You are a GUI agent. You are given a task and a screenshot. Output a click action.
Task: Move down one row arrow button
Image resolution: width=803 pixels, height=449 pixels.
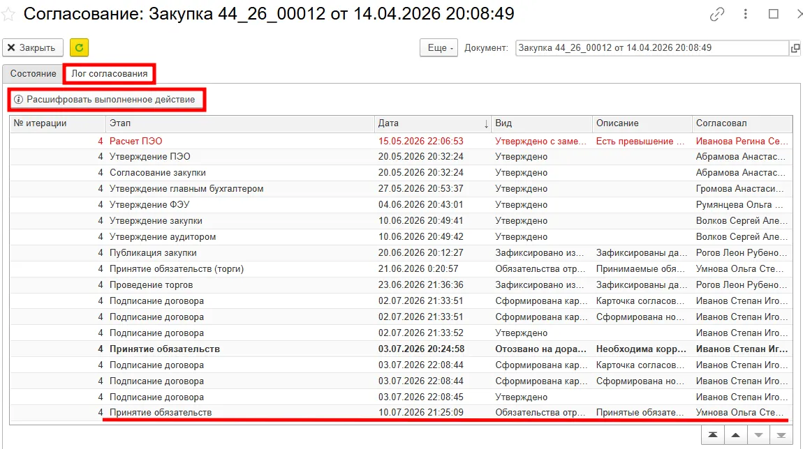758,435
